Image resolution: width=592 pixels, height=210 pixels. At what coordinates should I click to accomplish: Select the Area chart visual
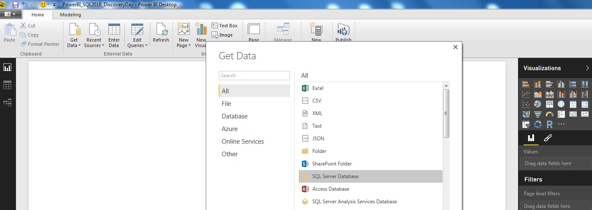pyautogui.click(x=537, y=94)
